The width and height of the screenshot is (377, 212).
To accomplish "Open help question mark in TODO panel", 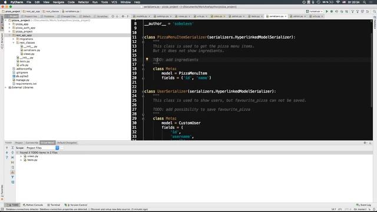I will tap(6, 157).
